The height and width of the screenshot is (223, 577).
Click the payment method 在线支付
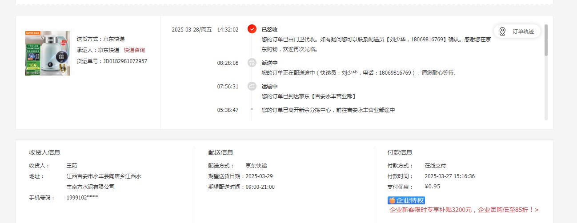(435, 166)
